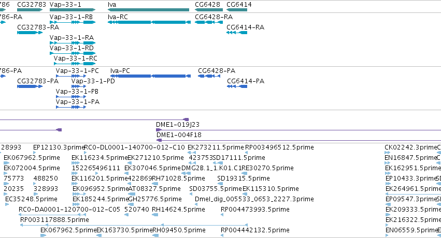Click transcript label Vap-33-1-RA
Image resolution: width=441 pixels, height=238 pixels.
[x=72, y=38]
